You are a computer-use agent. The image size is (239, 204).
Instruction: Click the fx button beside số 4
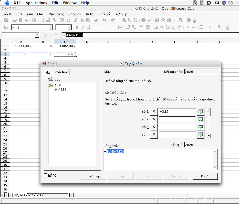[x=154, y=135]
